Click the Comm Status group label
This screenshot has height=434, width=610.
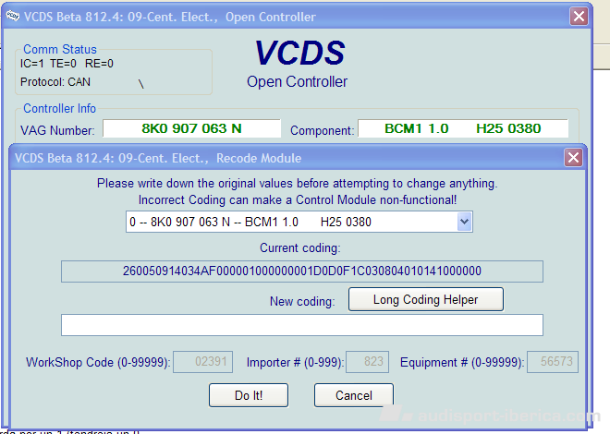point(60,49)
